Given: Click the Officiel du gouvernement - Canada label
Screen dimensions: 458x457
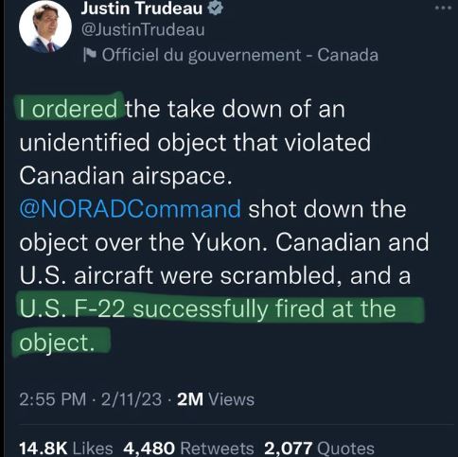Looking at the screenshot, I should tap(239, 55).
